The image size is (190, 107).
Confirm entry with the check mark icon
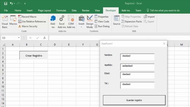(x=38, y=38)
